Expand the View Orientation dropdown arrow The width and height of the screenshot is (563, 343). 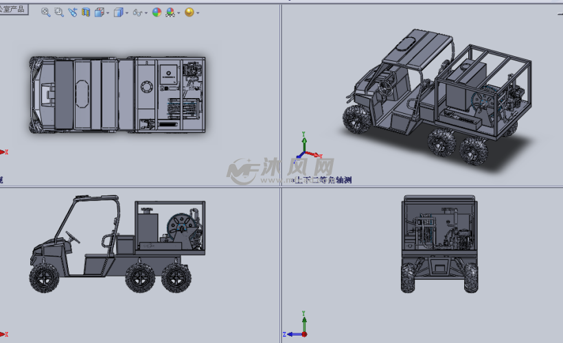(x=107, y=13)
